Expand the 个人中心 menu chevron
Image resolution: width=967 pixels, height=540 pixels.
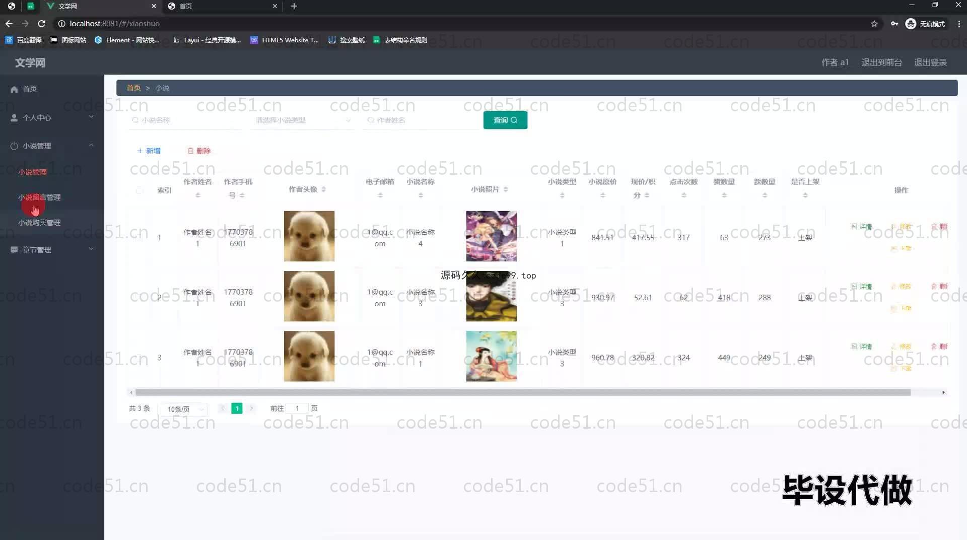pos(91,117)
